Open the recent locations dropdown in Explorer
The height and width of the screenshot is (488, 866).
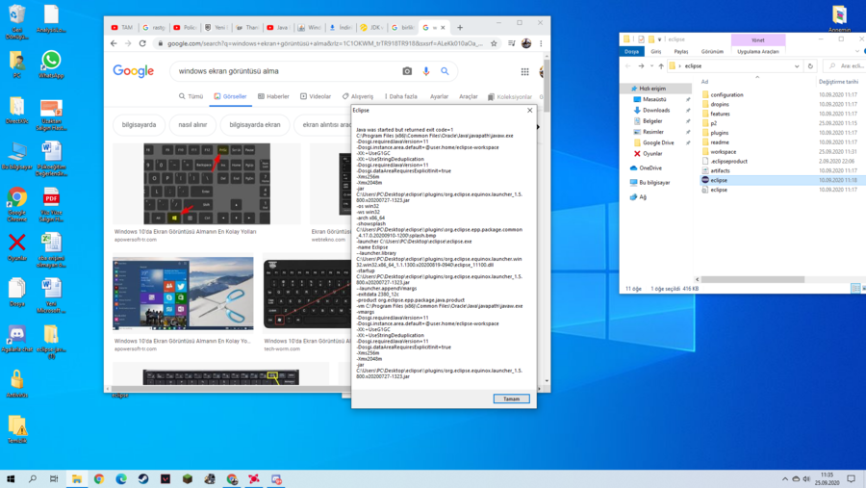click(650, 66)
